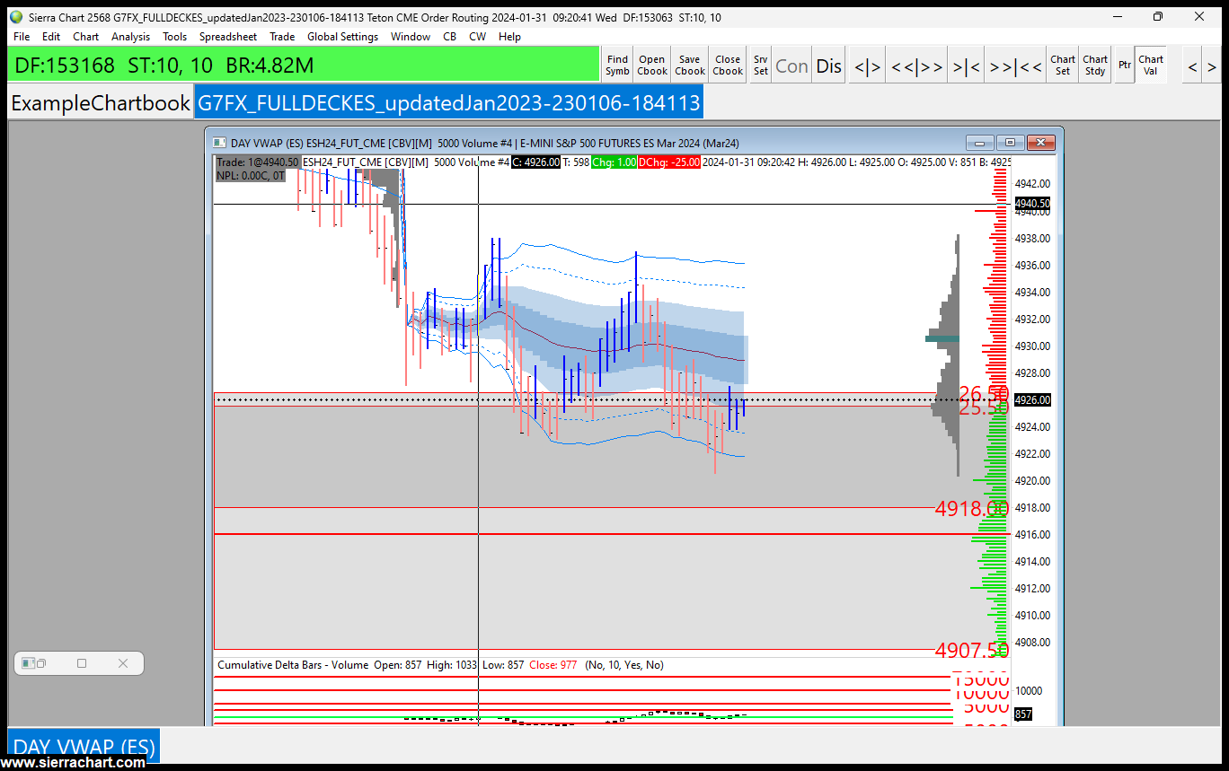Screen dimensions: 1229x771
Task: Click the NPL: 0.00C, 0T label
Action: (251, 176)
